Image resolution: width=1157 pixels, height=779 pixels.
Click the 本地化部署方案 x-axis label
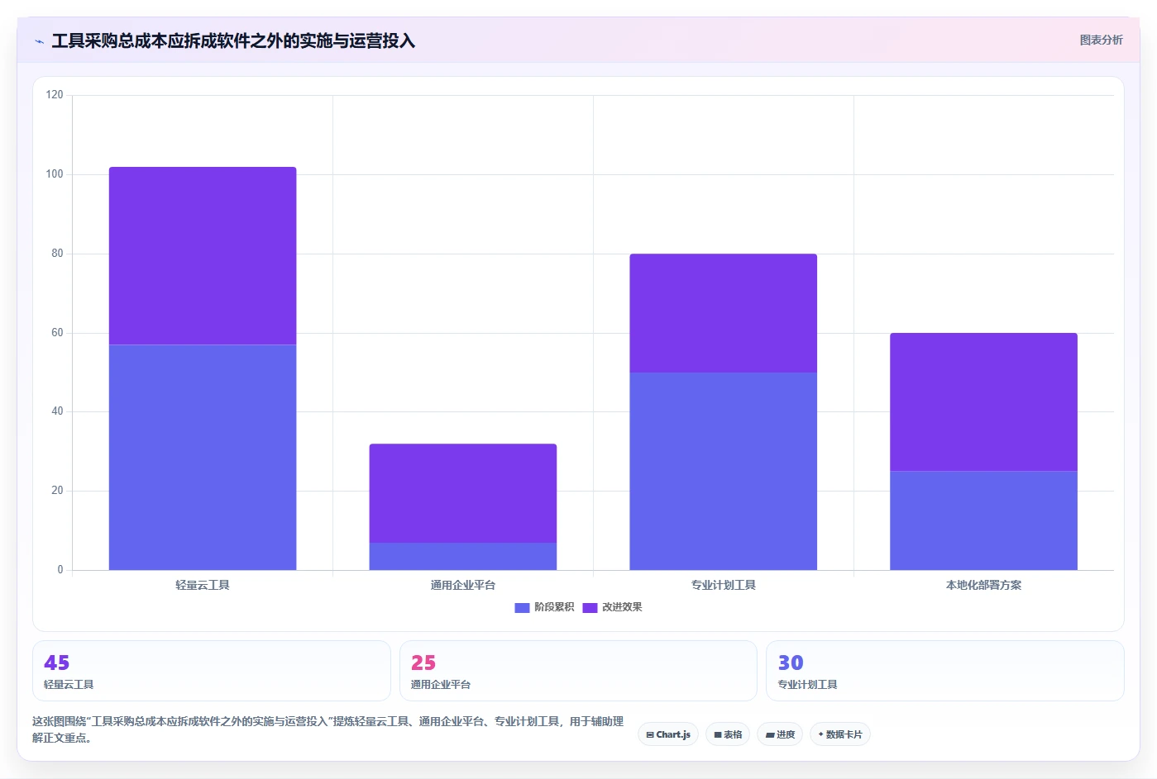984,585
